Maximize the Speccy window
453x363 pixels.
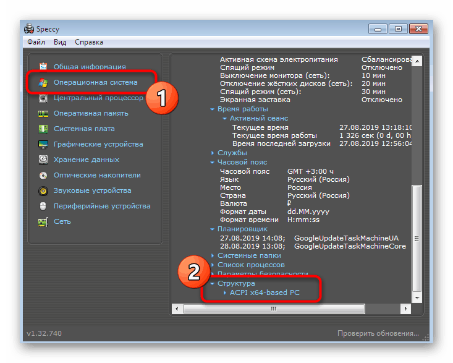pos(398,29)
